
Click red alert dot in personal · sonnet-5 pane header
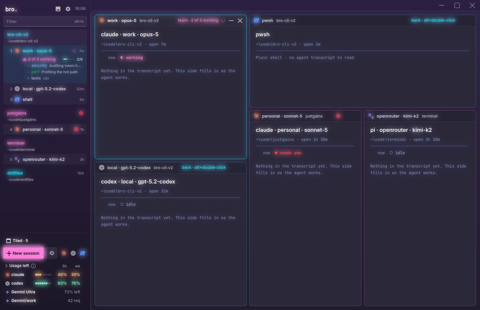(x=338, y=116)
